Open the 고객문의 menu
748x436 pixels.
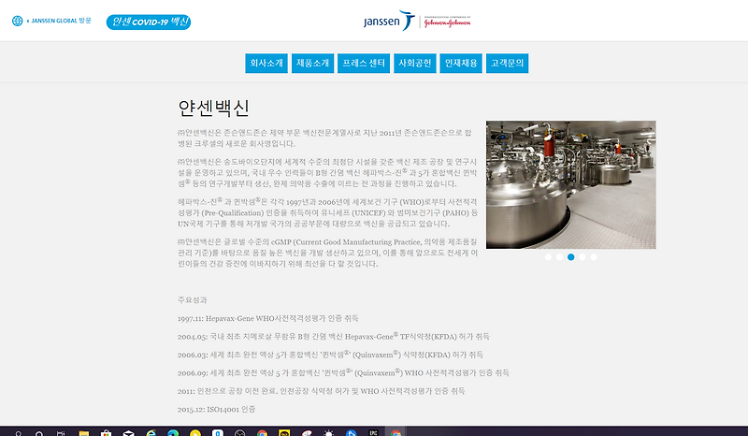pyautogui.click(x=507, y=63)
